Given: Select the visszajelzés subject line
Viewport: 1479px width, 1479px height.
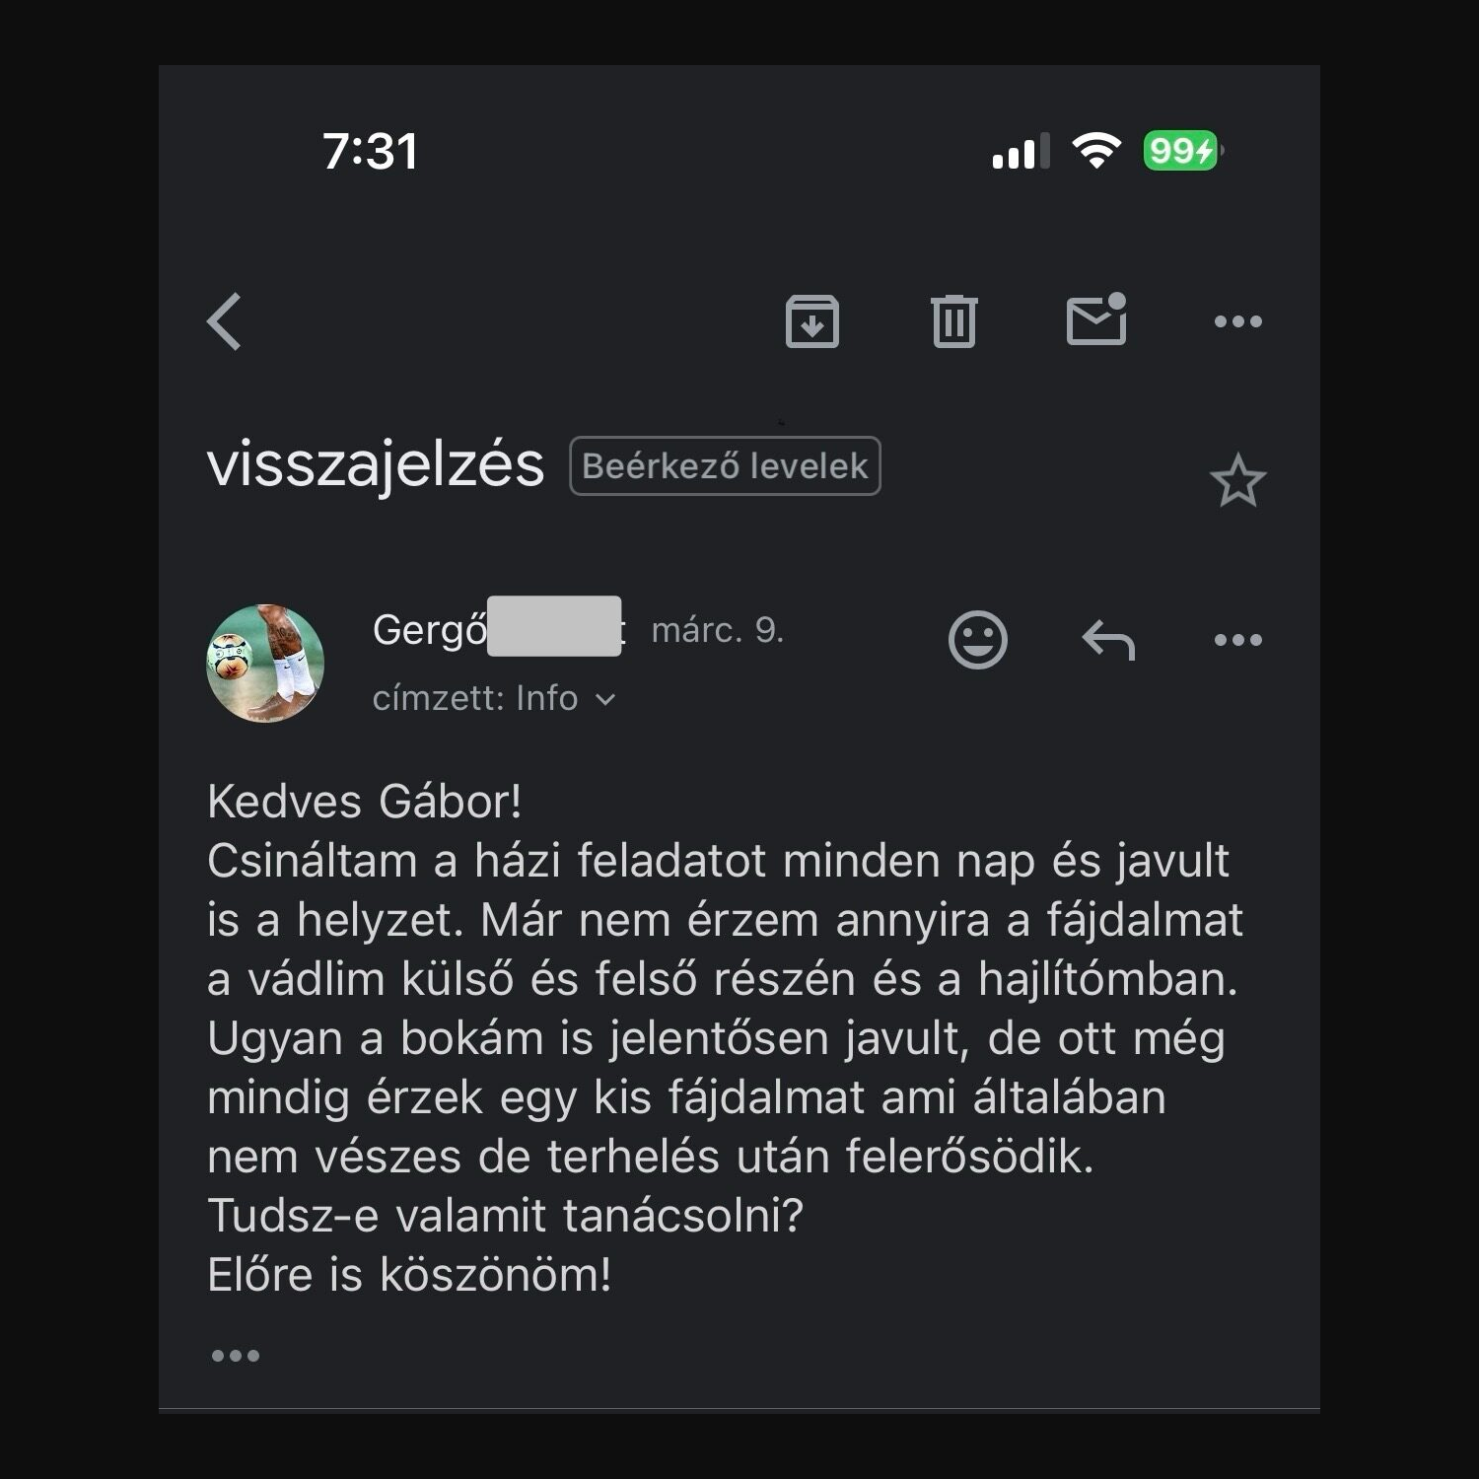Looking at the screenshot, I should [375, 464].
